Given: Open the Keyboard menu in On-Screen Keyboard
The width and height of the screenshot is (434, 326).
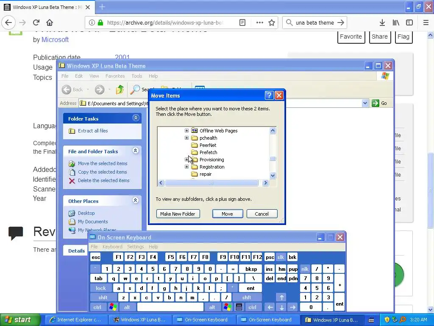Looking at the screenshot, I should pyautogui.click(x=112, y=247).
